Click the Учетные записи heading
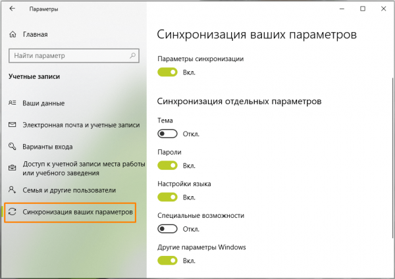Image resolution: width=395 pixels, height=279 pixels. tap(34, 76)
